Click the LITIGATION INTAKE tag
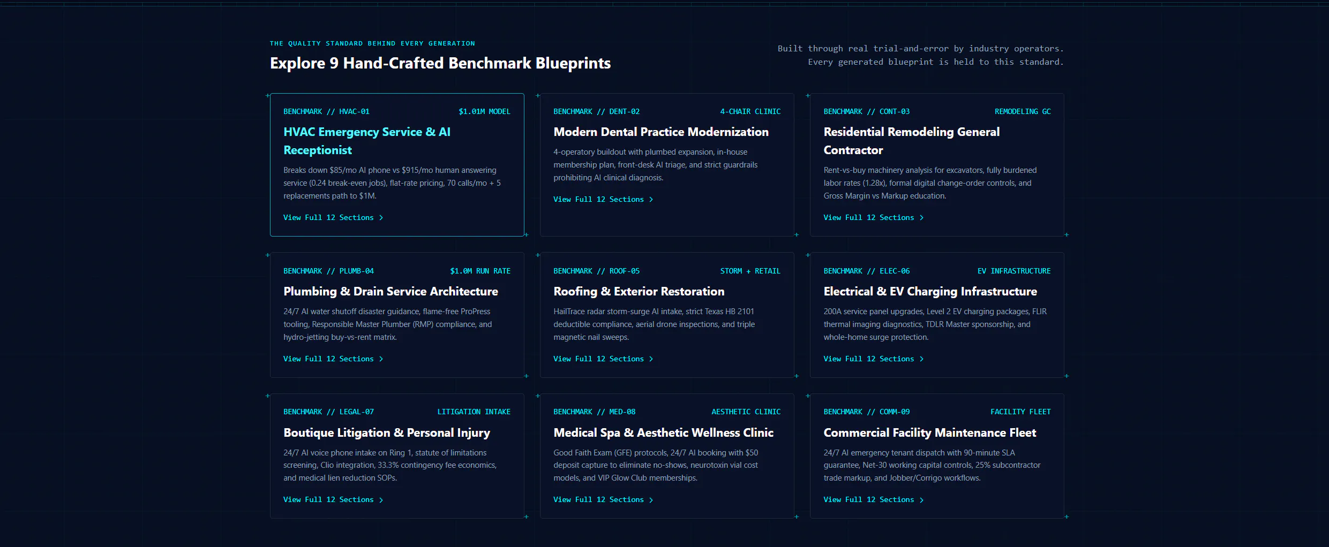Screen dimensions: 1329x547 tap(474, 412)
